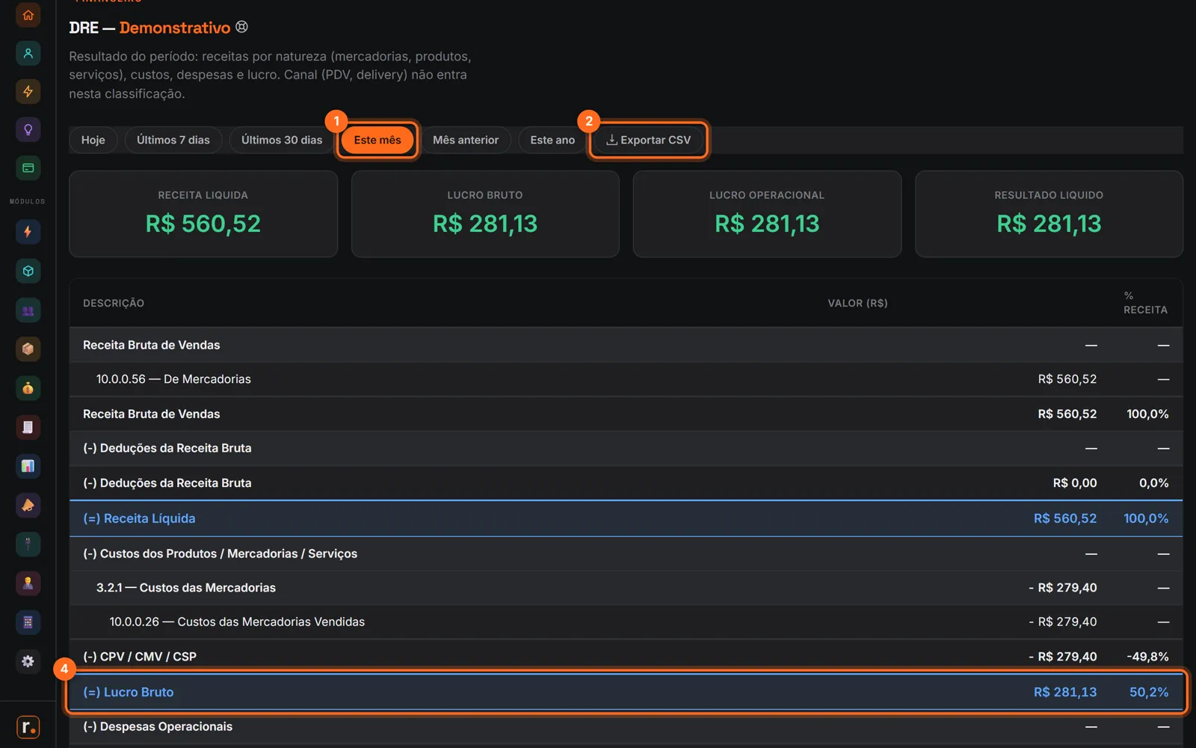Open the purple two-people module icon
The image size is (1196, 748).
28,310
